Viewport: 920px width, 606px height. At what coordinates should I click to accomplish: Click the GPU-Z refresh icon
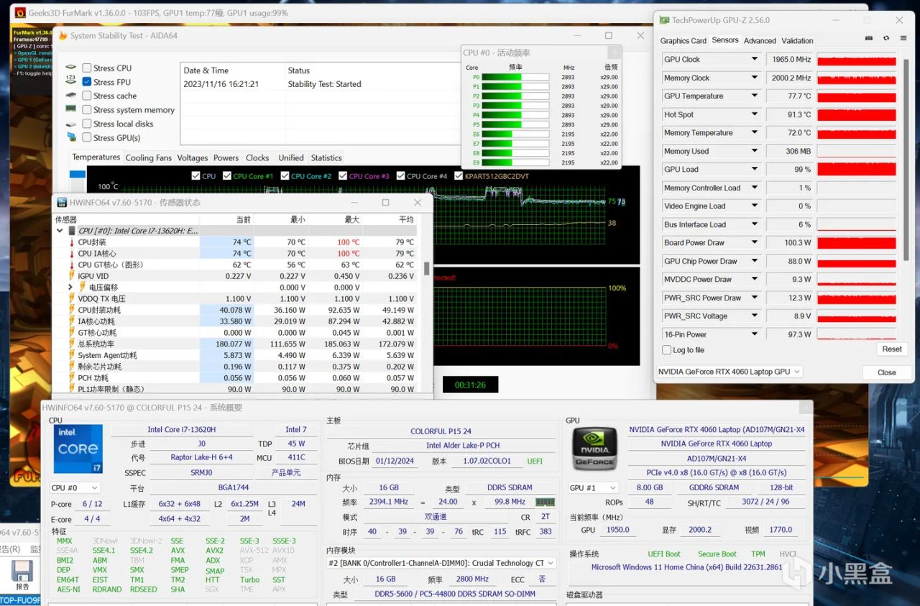click(x=885, y=39)
